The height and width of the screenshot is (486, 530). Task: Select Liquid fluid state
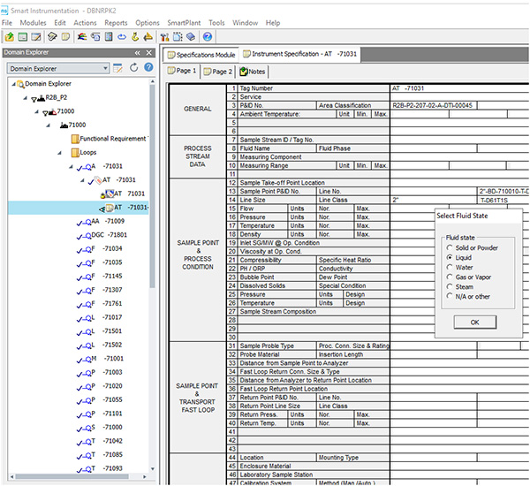click(450, 257)
